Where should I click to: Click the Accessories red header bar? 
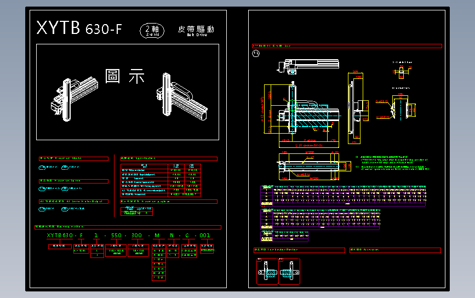[395, 250]
